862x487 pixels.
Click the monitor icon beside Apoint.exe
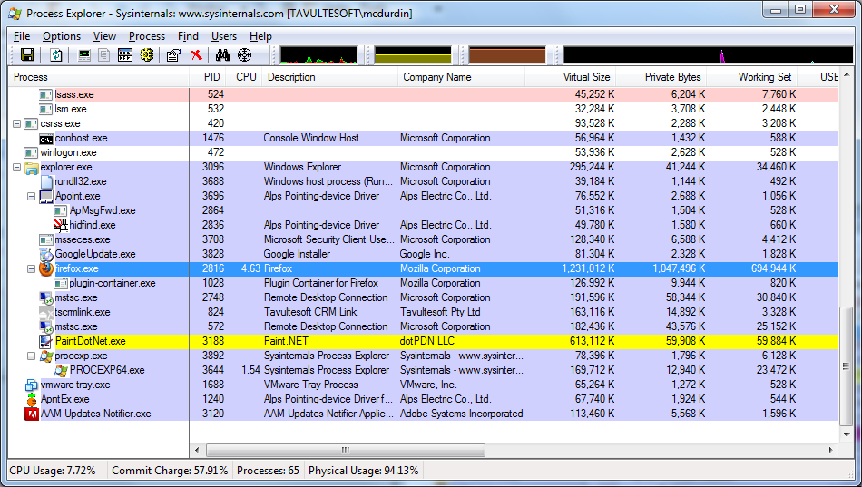(x=46, y=196)
